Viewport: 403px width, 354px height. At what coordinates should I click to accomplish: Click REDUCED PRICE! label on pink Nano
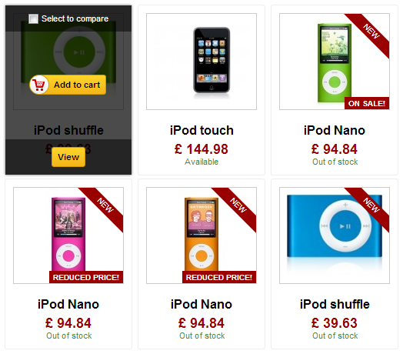[86, 277]
